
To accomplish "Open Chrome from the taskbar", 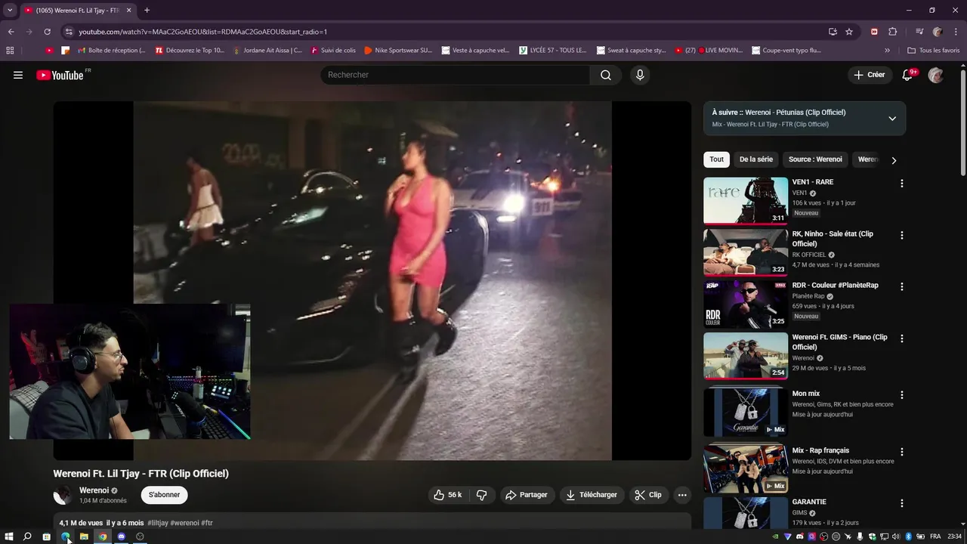I will coord(103,536).
